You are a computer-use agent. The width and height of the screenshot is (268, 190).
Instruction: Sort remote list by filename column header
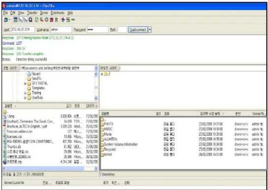pyautogui.click(x=123, y=114)
